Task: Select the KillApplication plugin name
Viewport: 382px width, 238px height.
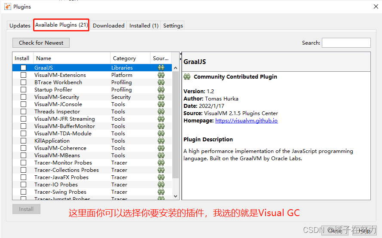Action: point(52,141)
